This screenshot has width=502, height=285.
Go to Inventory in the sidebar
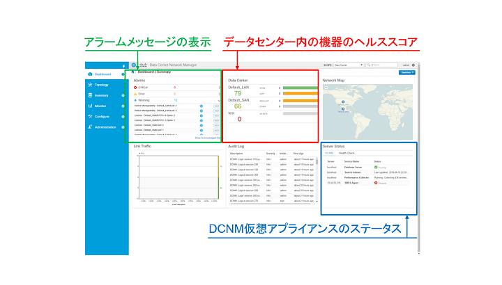(102, 95)
